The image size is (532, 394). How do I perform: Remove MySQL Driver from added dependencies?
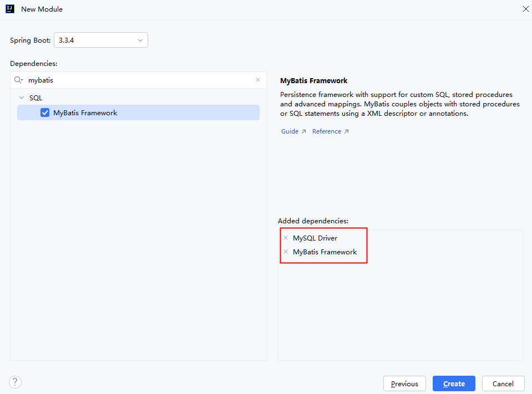286,238
